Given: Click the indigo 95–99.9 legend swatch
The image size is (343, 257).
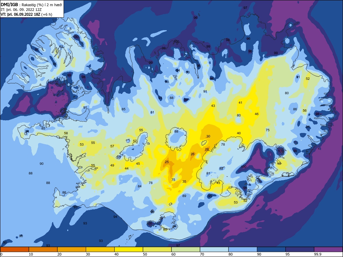Looking at the screenshot, I should click(300, 249).
